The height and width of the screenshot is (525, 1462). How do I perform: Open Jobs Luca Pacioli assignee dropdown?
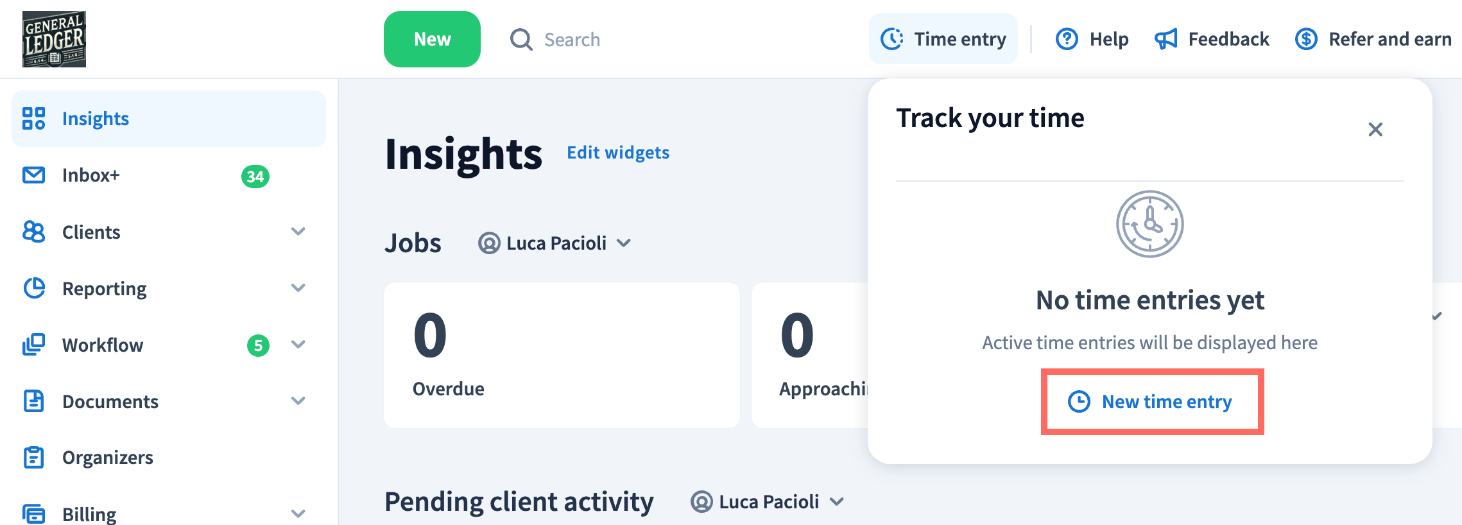pos(555,243)
